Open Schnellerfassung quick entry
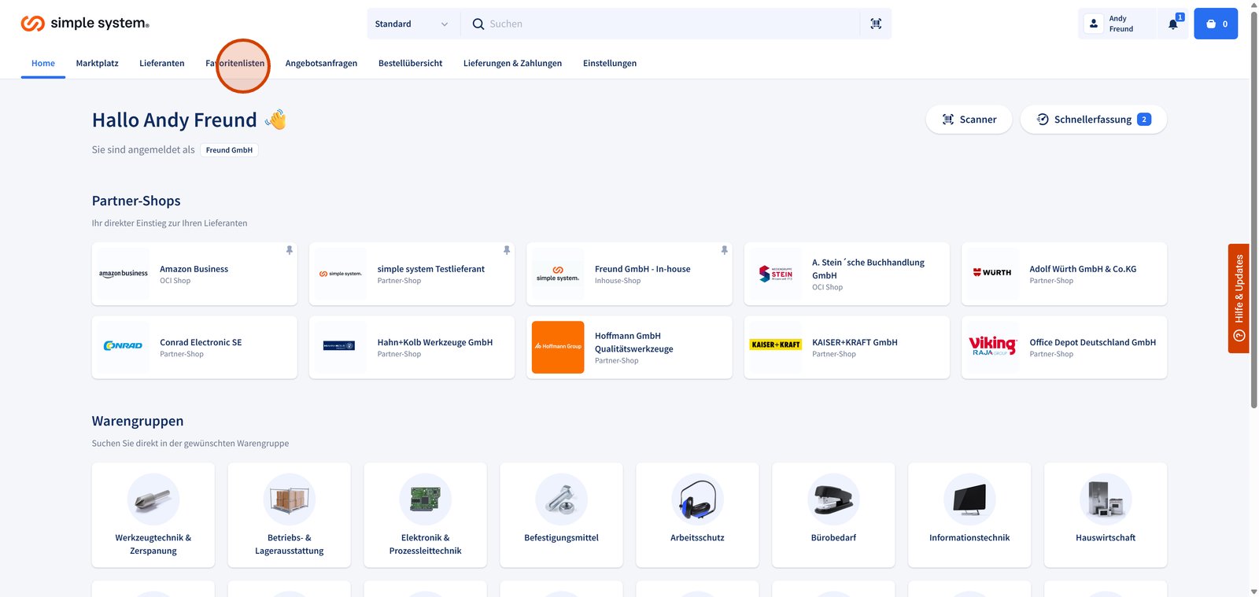1259x597 pixels. (x=1093, y=120)
